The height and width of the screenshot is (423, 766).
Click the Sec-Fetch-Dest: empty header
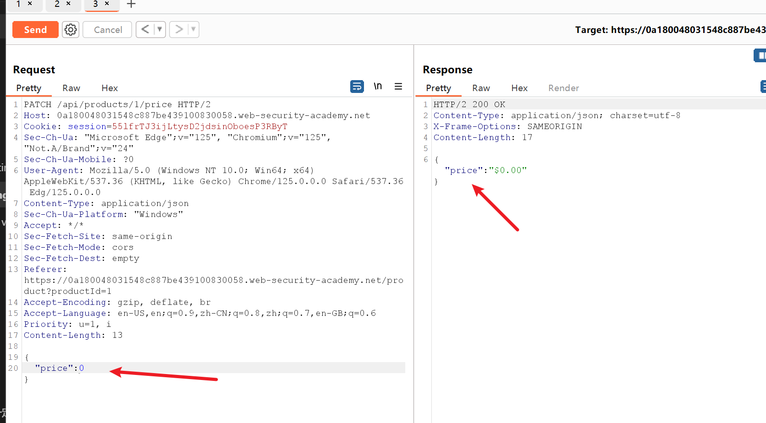point(82,258)
